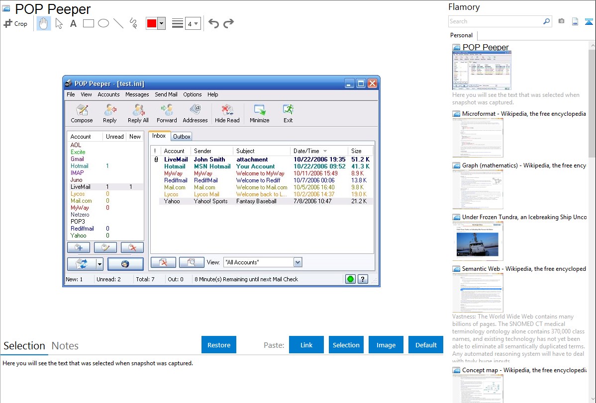Viewport: 596px width, 403px height.
Task: Open the color dropdown arrow
Action: [x=161, y=23]
